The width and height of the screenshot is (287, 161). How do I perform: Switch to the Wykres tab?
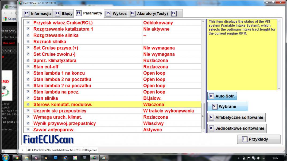(116, 14)
